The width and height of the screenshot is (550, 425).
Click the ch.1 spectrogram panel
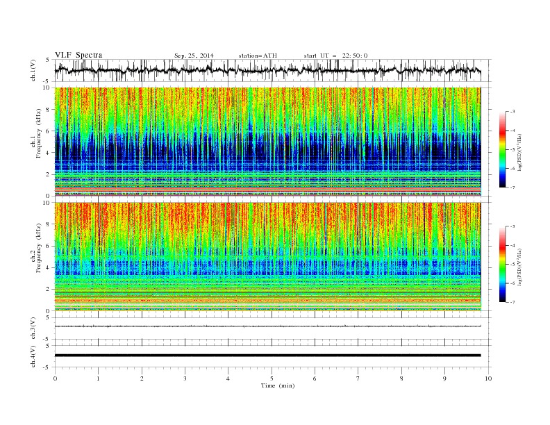267,142
